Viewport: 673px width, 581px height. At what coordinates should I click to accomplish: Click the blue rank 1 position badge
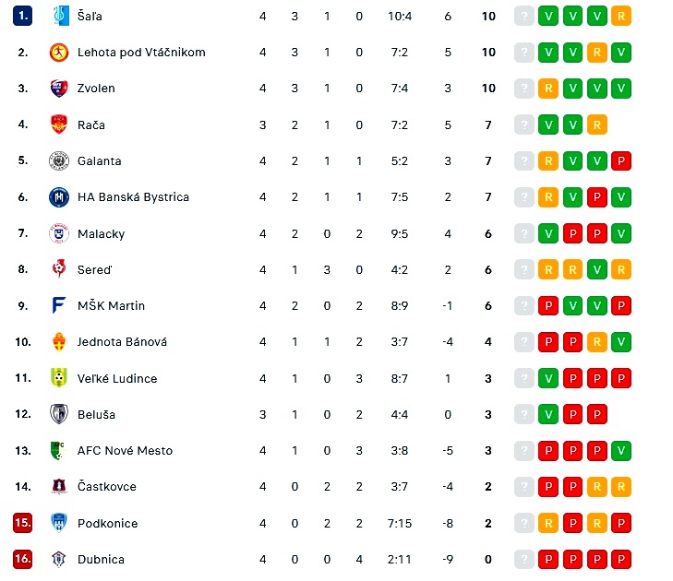click(22, 16)
